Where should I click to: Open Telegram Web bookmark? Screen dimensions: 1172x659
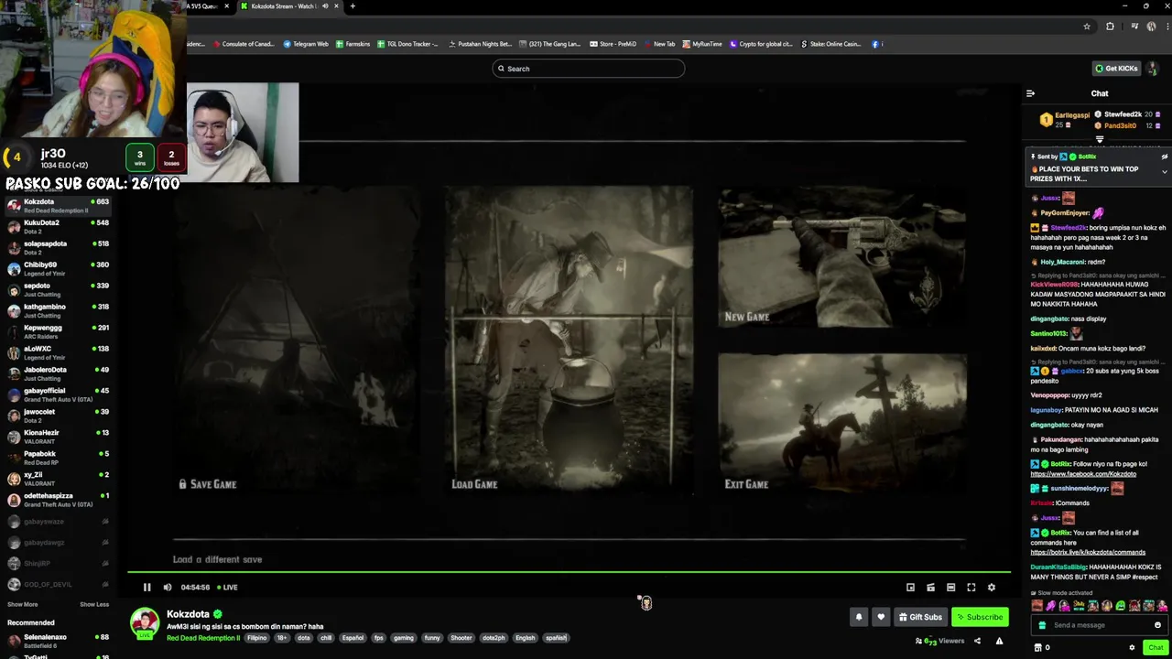click(306, 44)
